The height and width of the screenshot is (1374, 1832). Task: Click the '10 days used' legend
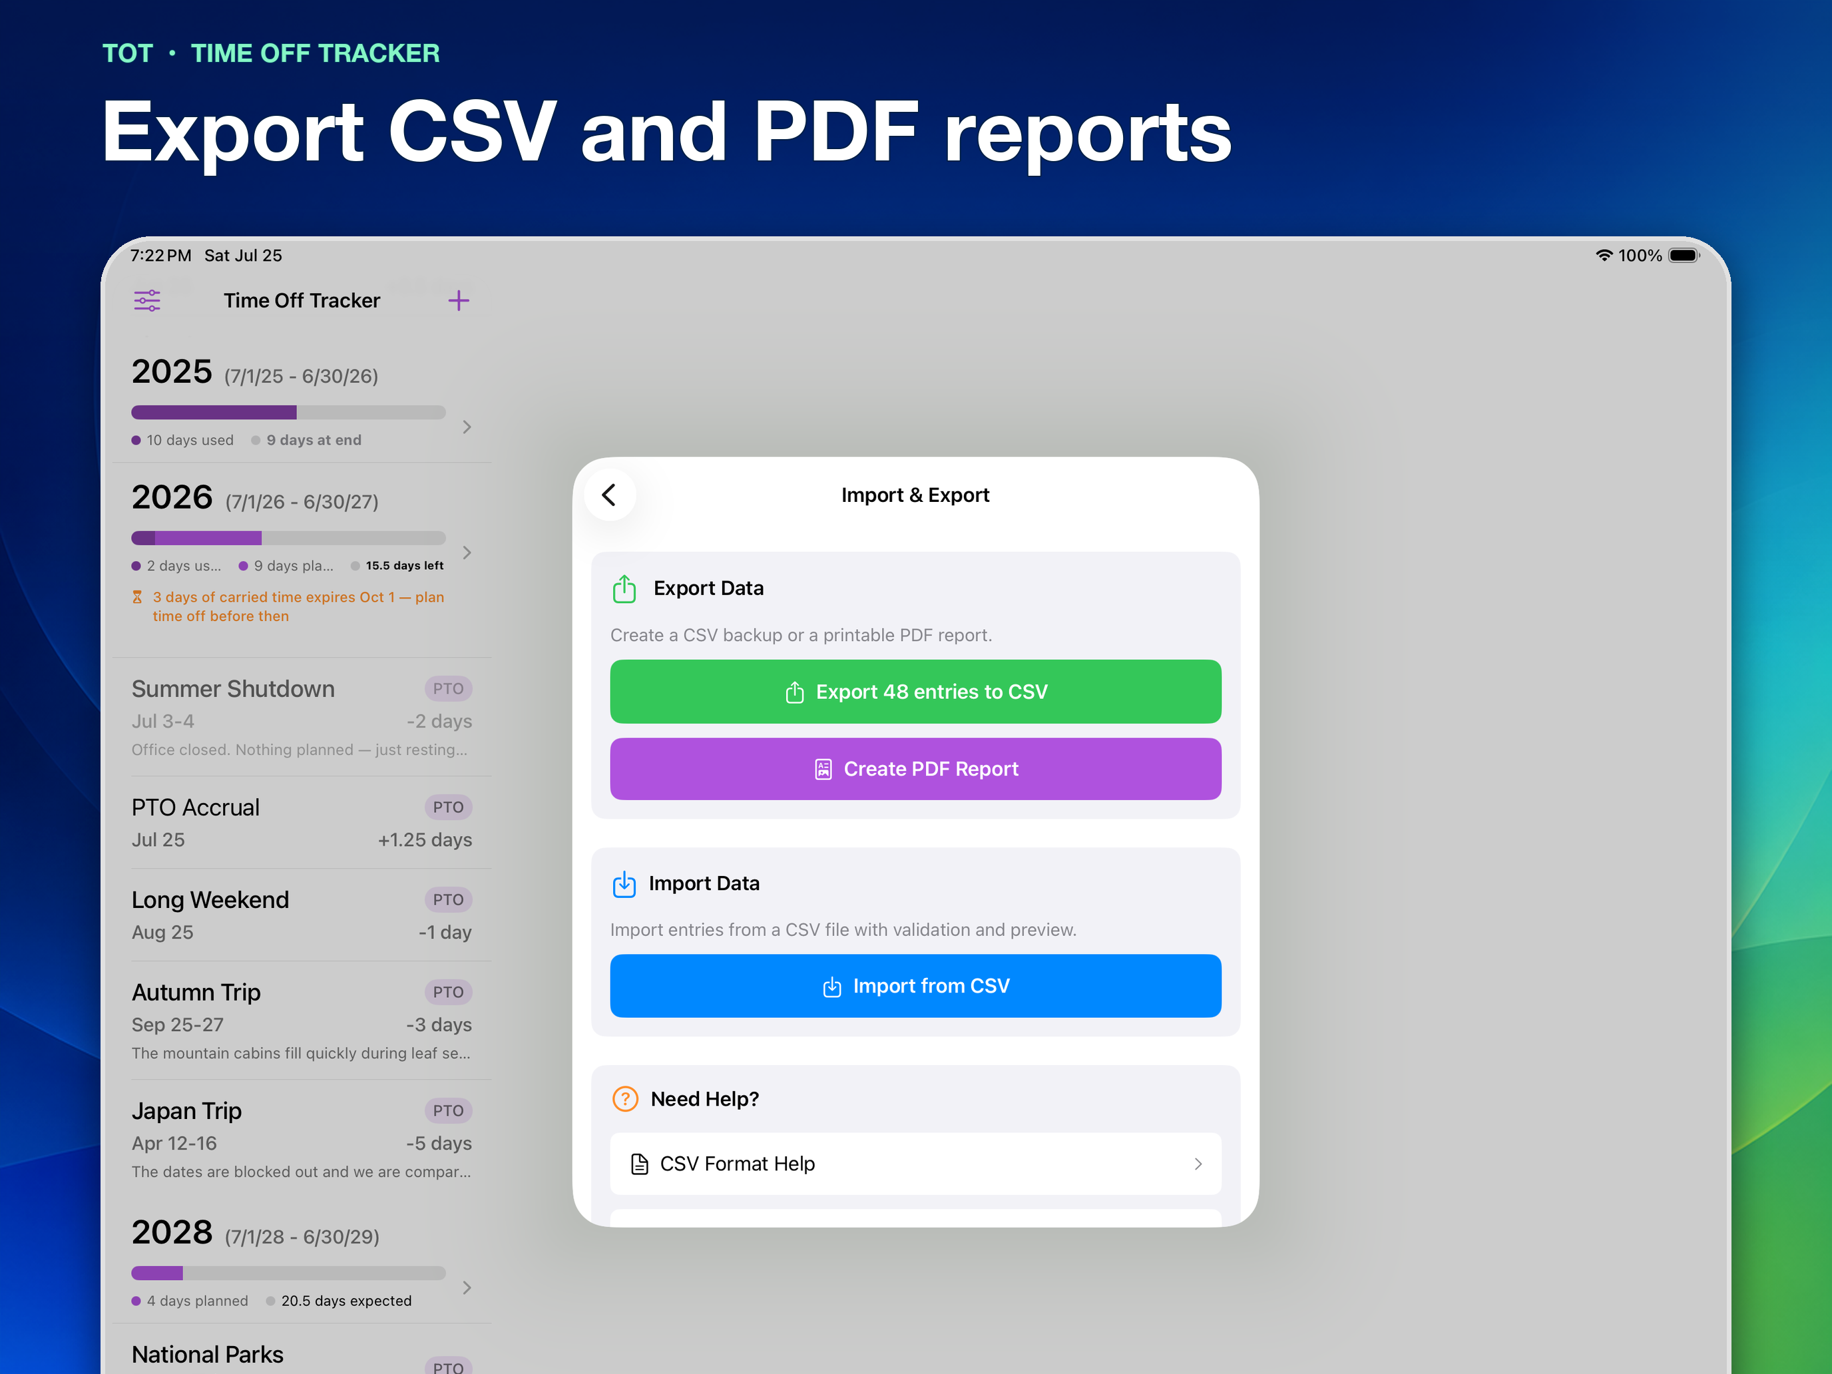183,440
